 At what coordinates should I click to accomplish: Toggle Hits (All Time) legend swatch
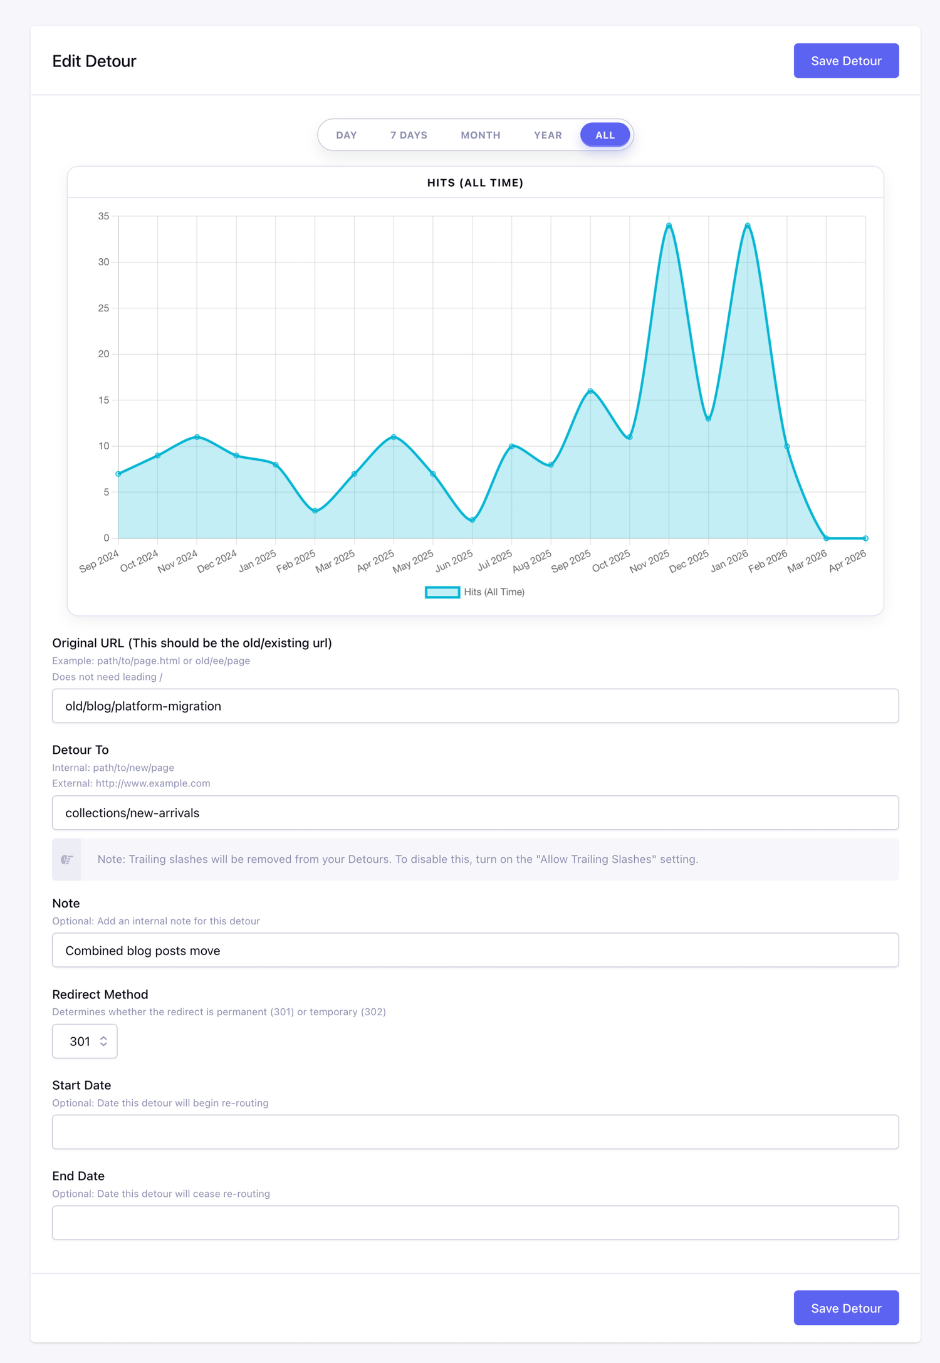(x=442, y=592)
